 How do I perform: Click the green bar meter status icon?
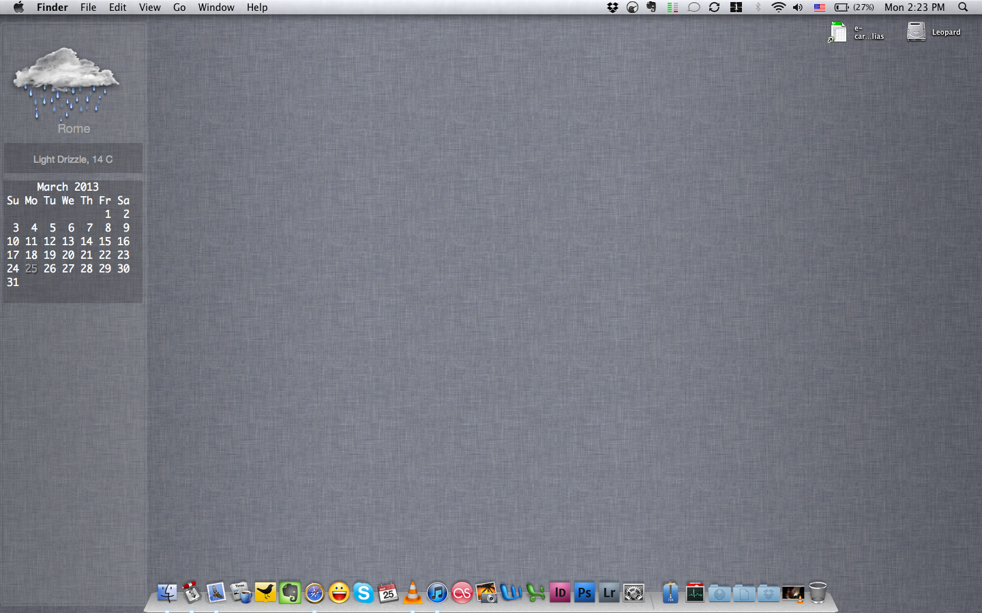click(672, 7)
